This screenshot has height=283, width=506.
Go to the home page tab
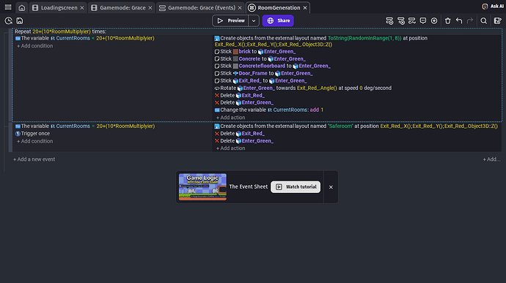pos(21,8)
